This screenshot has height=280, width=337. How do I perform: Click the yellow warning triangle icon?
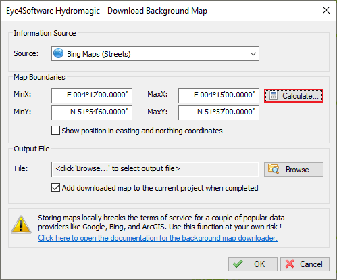click(21, 225)
